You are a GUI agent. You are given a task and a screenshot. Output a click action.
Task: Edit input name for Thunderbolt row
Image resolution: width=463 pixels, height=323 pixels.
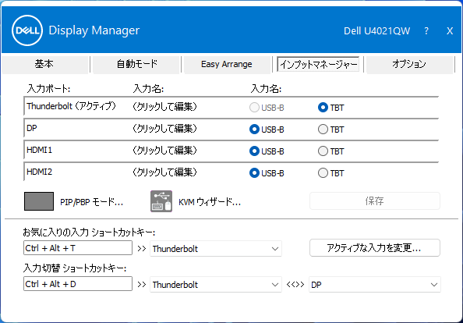pyautogui.click(x=164, y=107)
